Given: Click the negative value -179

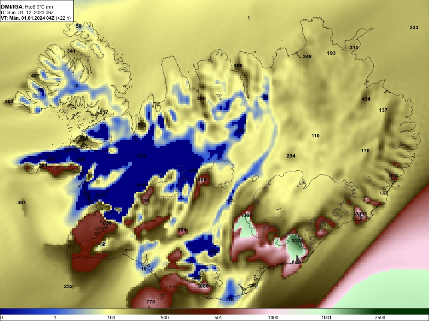Looking at the screenshot, I should pos(193,171).
